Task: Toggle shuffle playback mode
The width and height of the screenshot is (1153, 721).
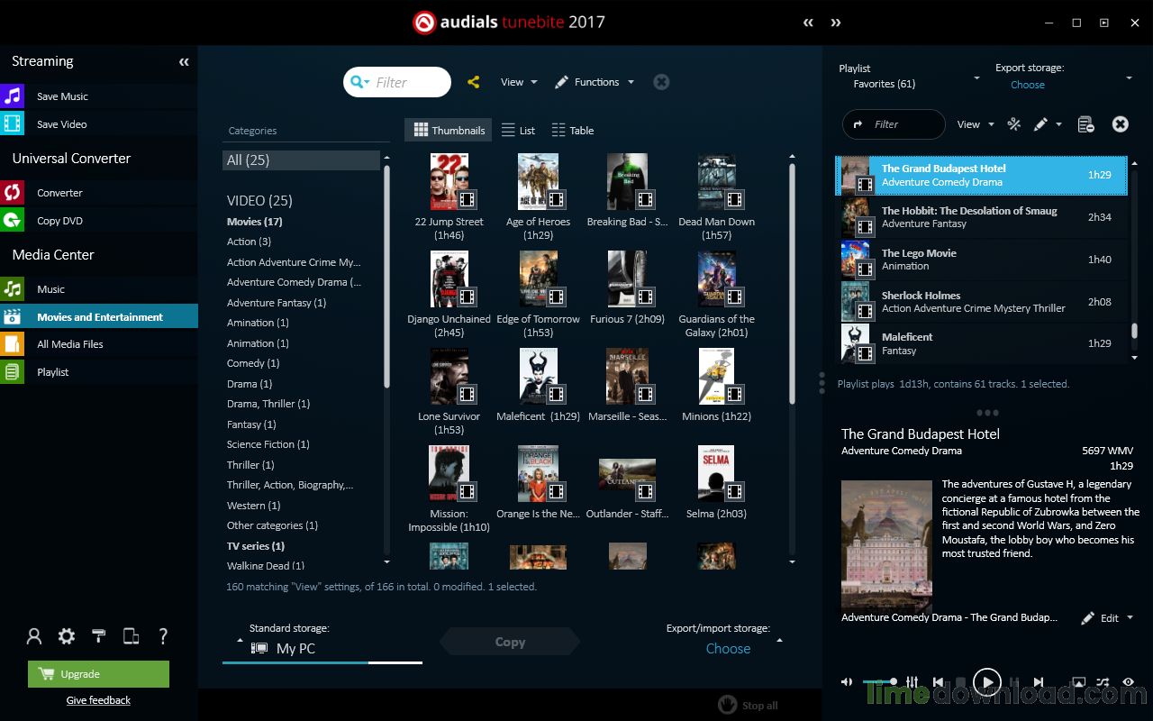Action: click(x=1102, y=682)
